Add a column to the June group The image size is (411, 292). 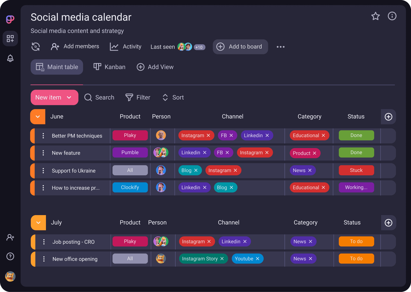click(x=388, y=117)
